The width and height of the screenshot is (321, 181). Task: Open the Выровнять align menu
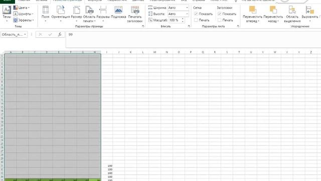[310, 14]
